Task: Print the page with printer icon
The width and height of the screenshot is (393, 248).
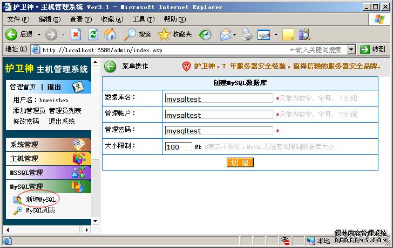Action: pyautogui.click(x=247, y=34)
